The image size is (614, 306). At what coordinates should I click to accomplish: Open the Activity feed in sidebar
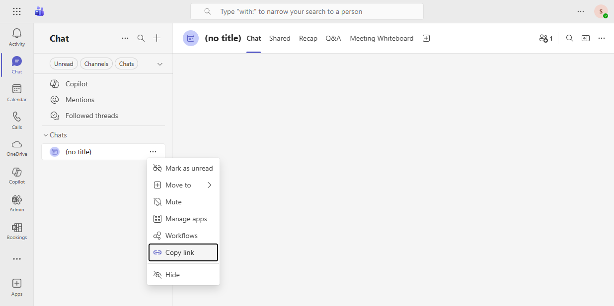click(x=17, y=37)
